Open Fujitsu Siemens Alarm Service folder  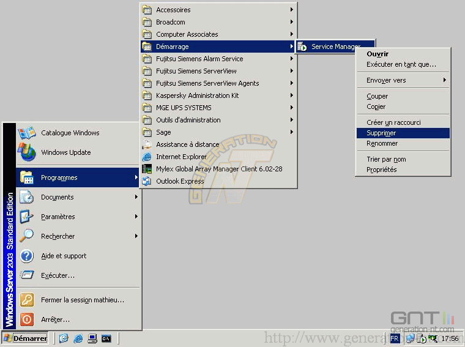point(218,59)
